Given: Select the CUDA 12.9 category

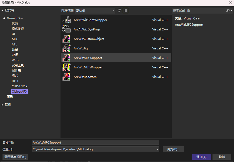Looking at the screenshot, I should [x=19, y=86].
